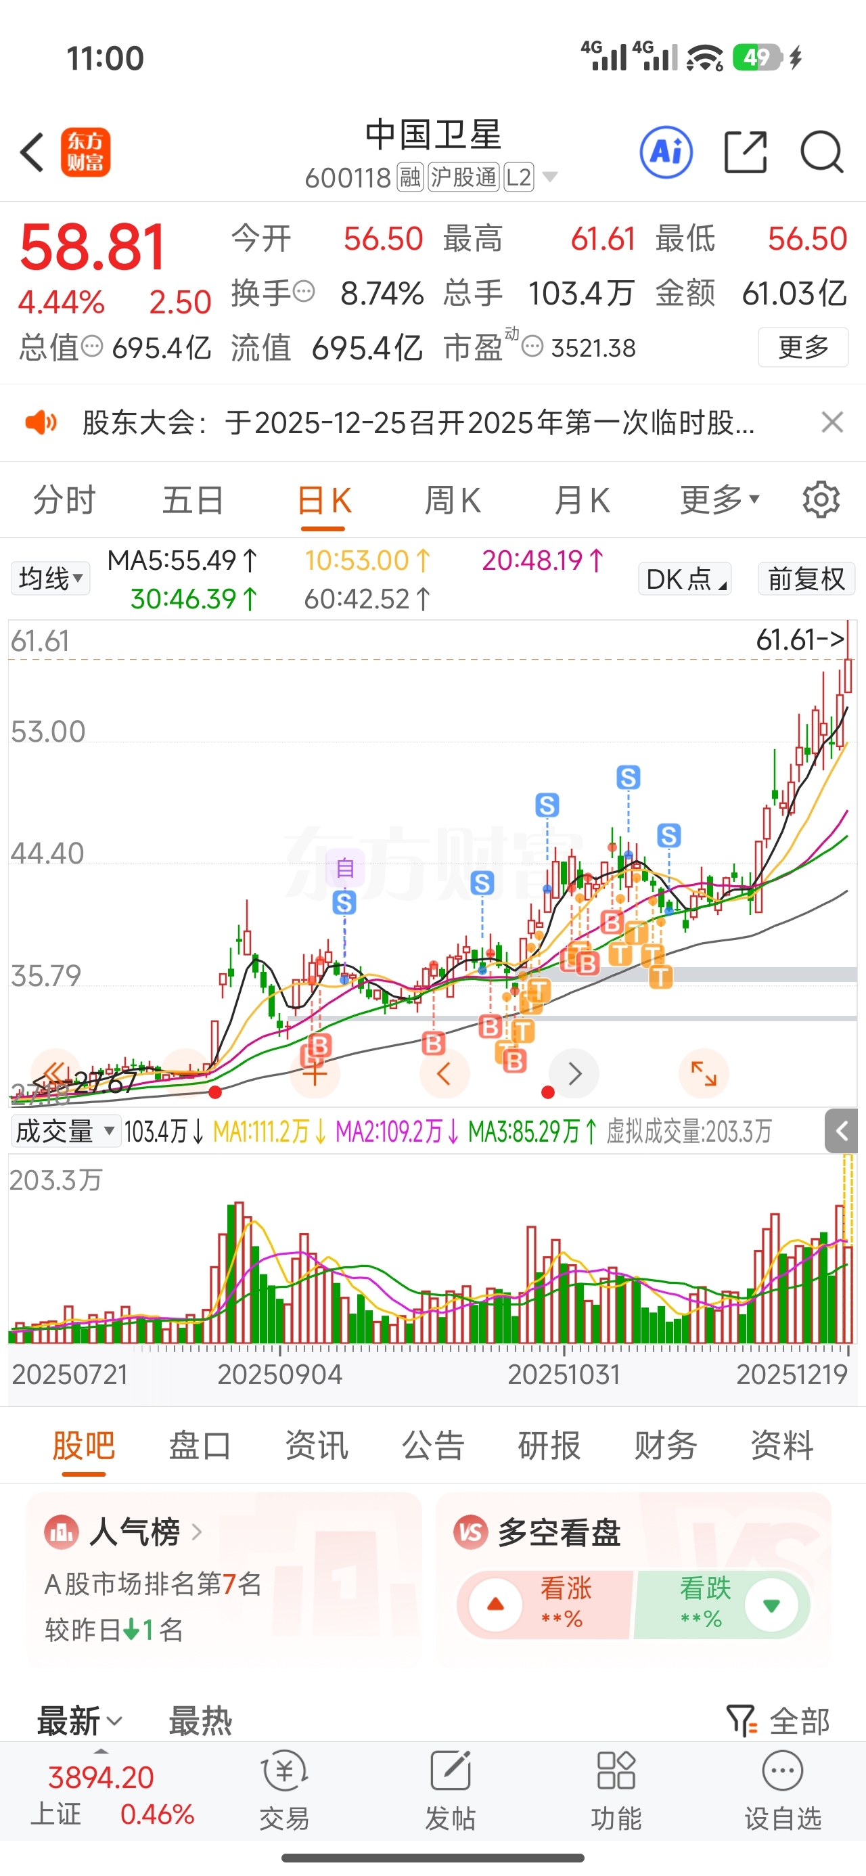
Task: Open the 东方财富 logo home
Action: click(x=85, y=152)
